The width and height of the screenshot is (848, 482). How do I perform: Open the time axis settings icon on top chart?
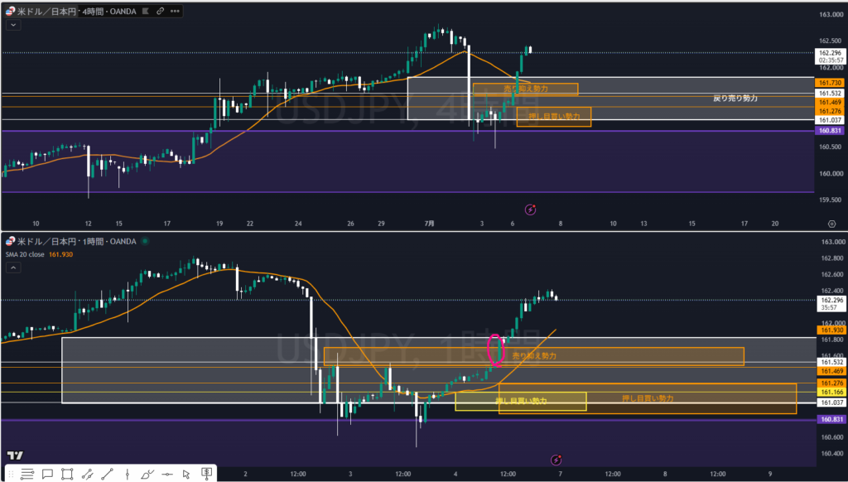pos(831,224)
